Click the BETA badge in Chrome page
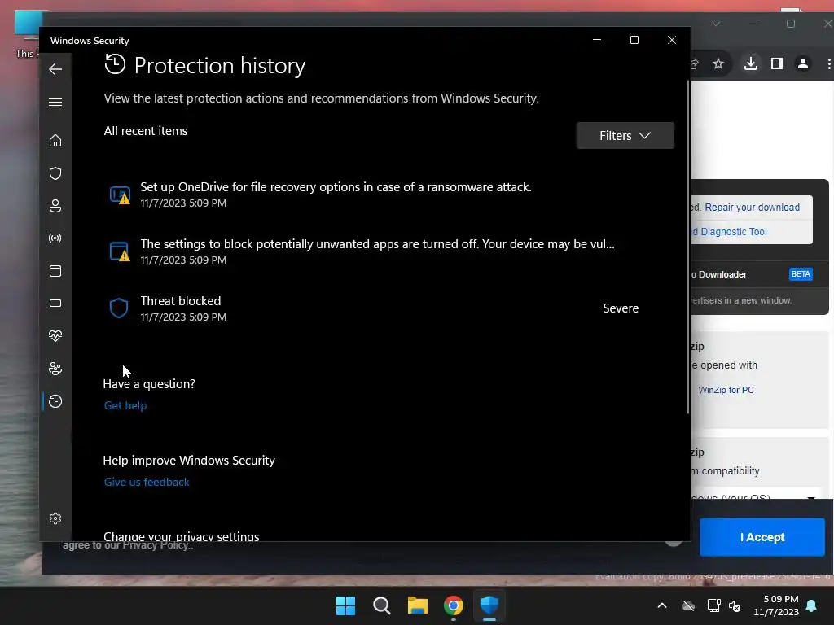Screen dimensions: 834x625 coord(801,274)
